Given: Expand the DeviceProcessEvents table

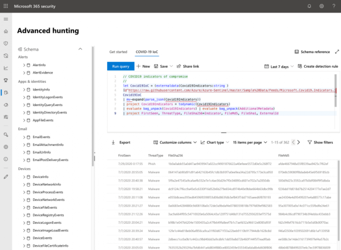Looking at the screenshot, I should click(x=24, y=192).
